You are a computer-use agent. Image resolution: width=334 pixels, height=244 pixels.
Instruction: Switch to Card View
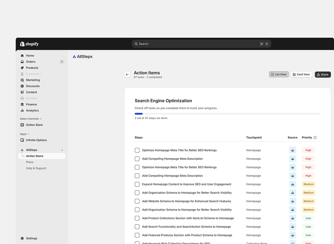[301, 74]
